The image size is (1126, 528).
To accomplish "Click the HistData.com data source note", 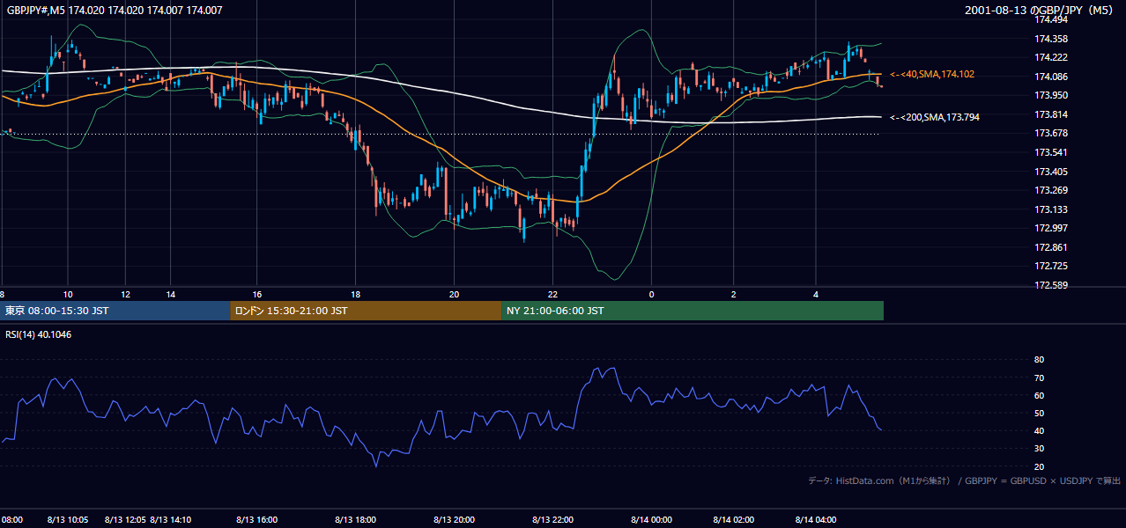I will (965, 480).
